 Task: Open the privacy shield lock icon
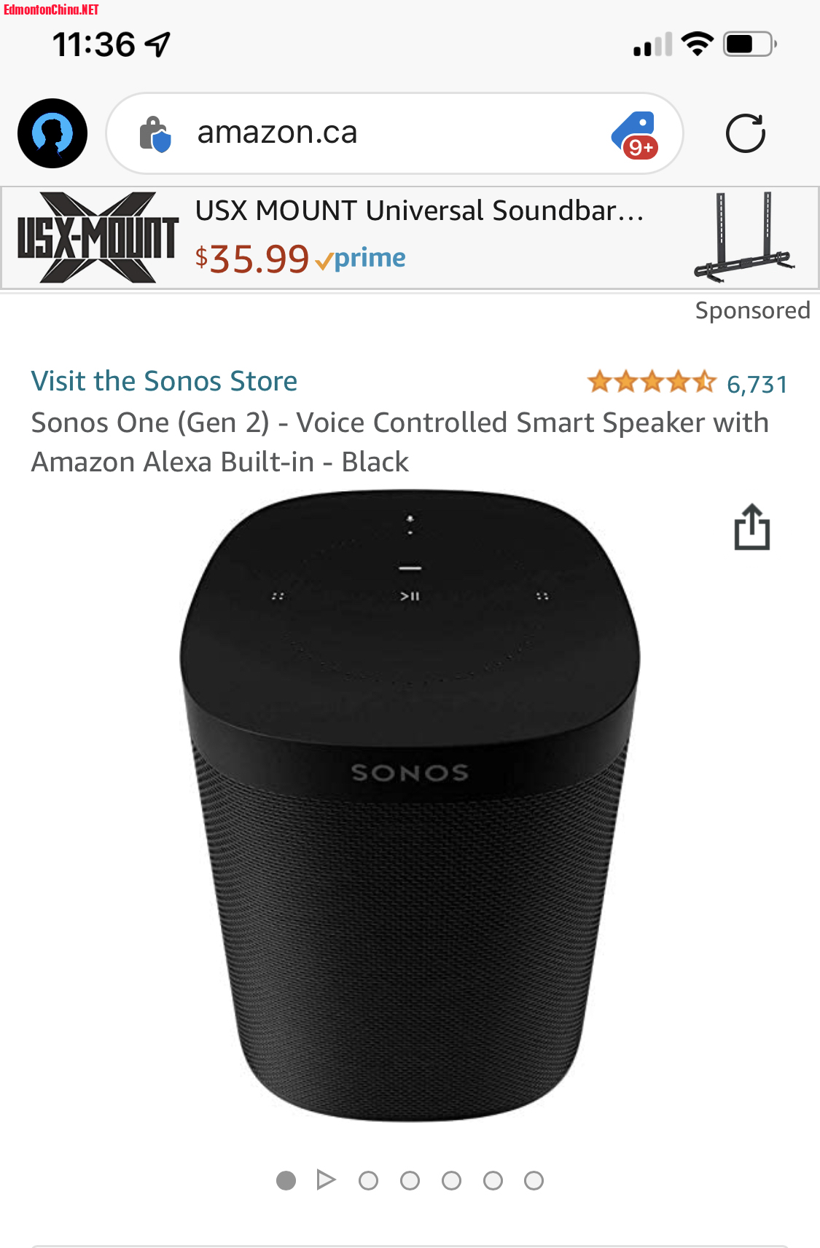[x=155, y=134]
